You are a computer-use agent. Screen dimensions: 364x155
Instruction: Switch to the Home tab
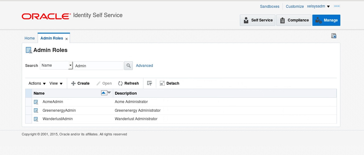click(30, 38)
